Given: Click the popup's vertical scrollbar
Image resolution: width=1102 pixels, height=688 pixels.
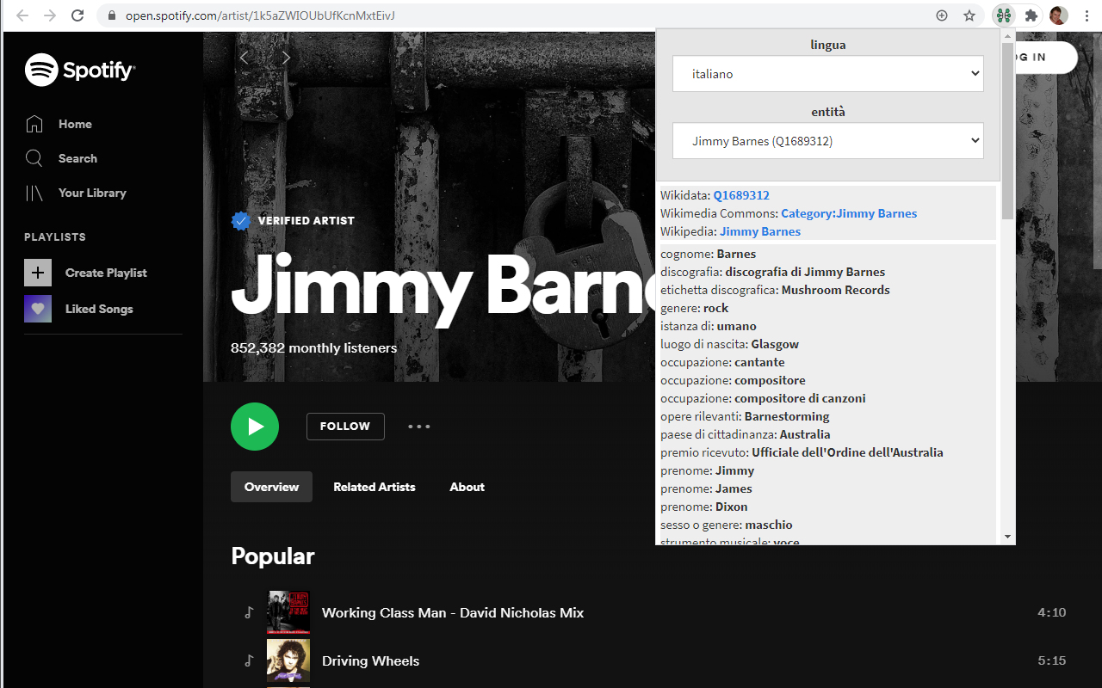Looking at the screenshot, I should (1007, 112).
